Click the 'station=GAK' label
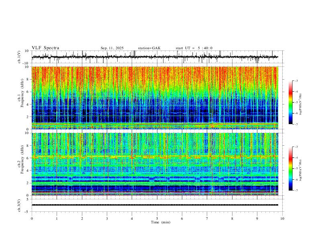The image size is (318, 245). [149, 48]
